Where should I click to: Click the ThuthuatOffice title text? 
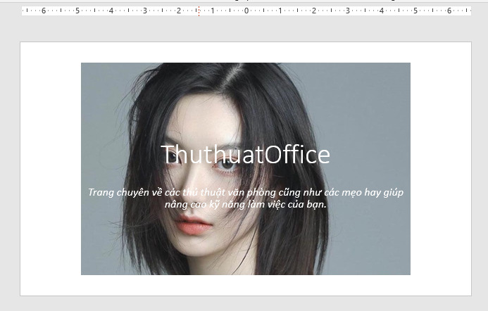[x=245, y=155]
